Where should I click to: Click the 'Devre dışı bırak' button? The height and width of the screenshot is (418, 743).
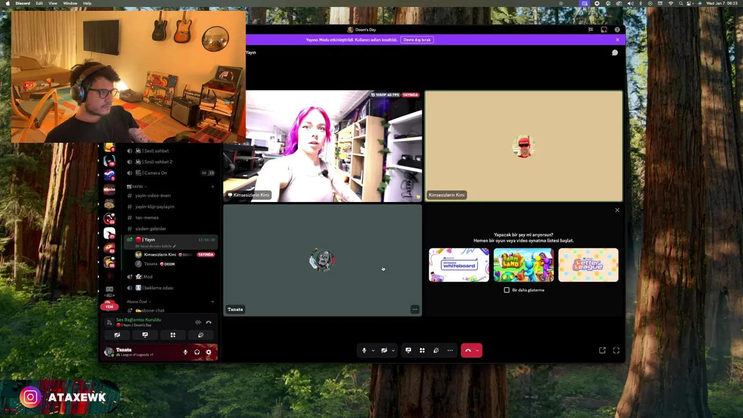pos(417,40)
